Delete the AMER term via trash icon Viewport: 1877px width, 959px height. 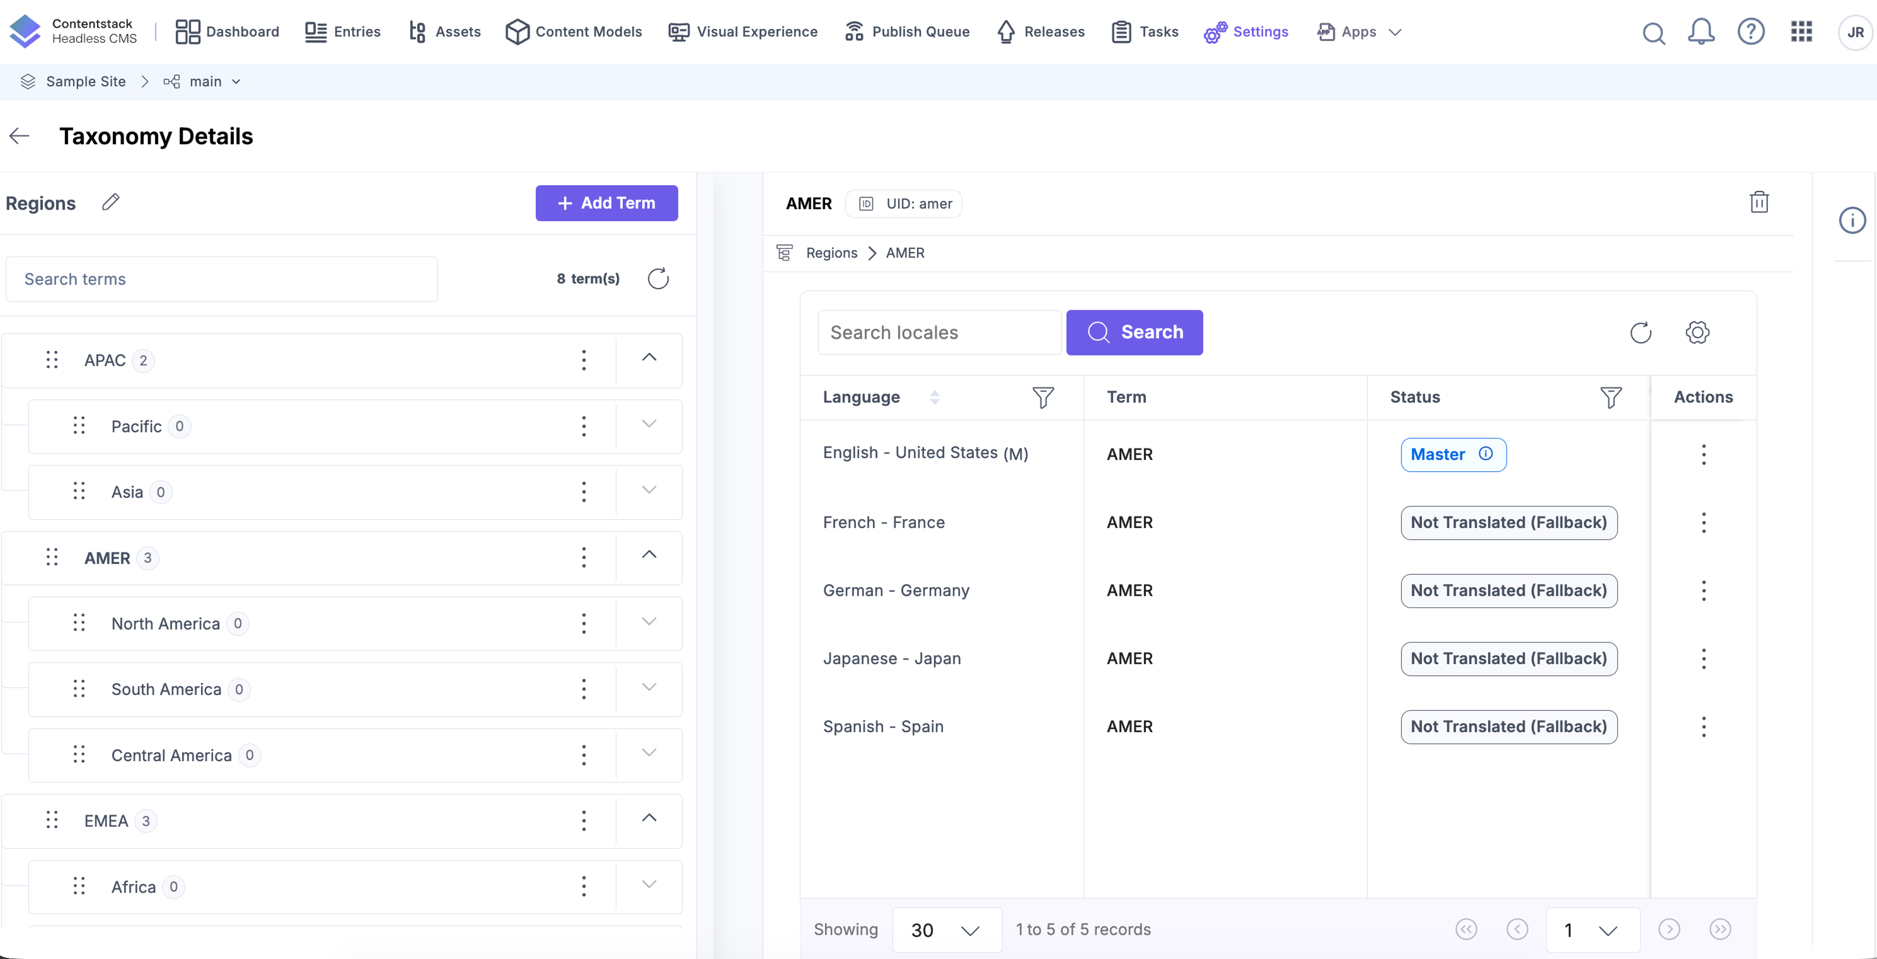1759,202
